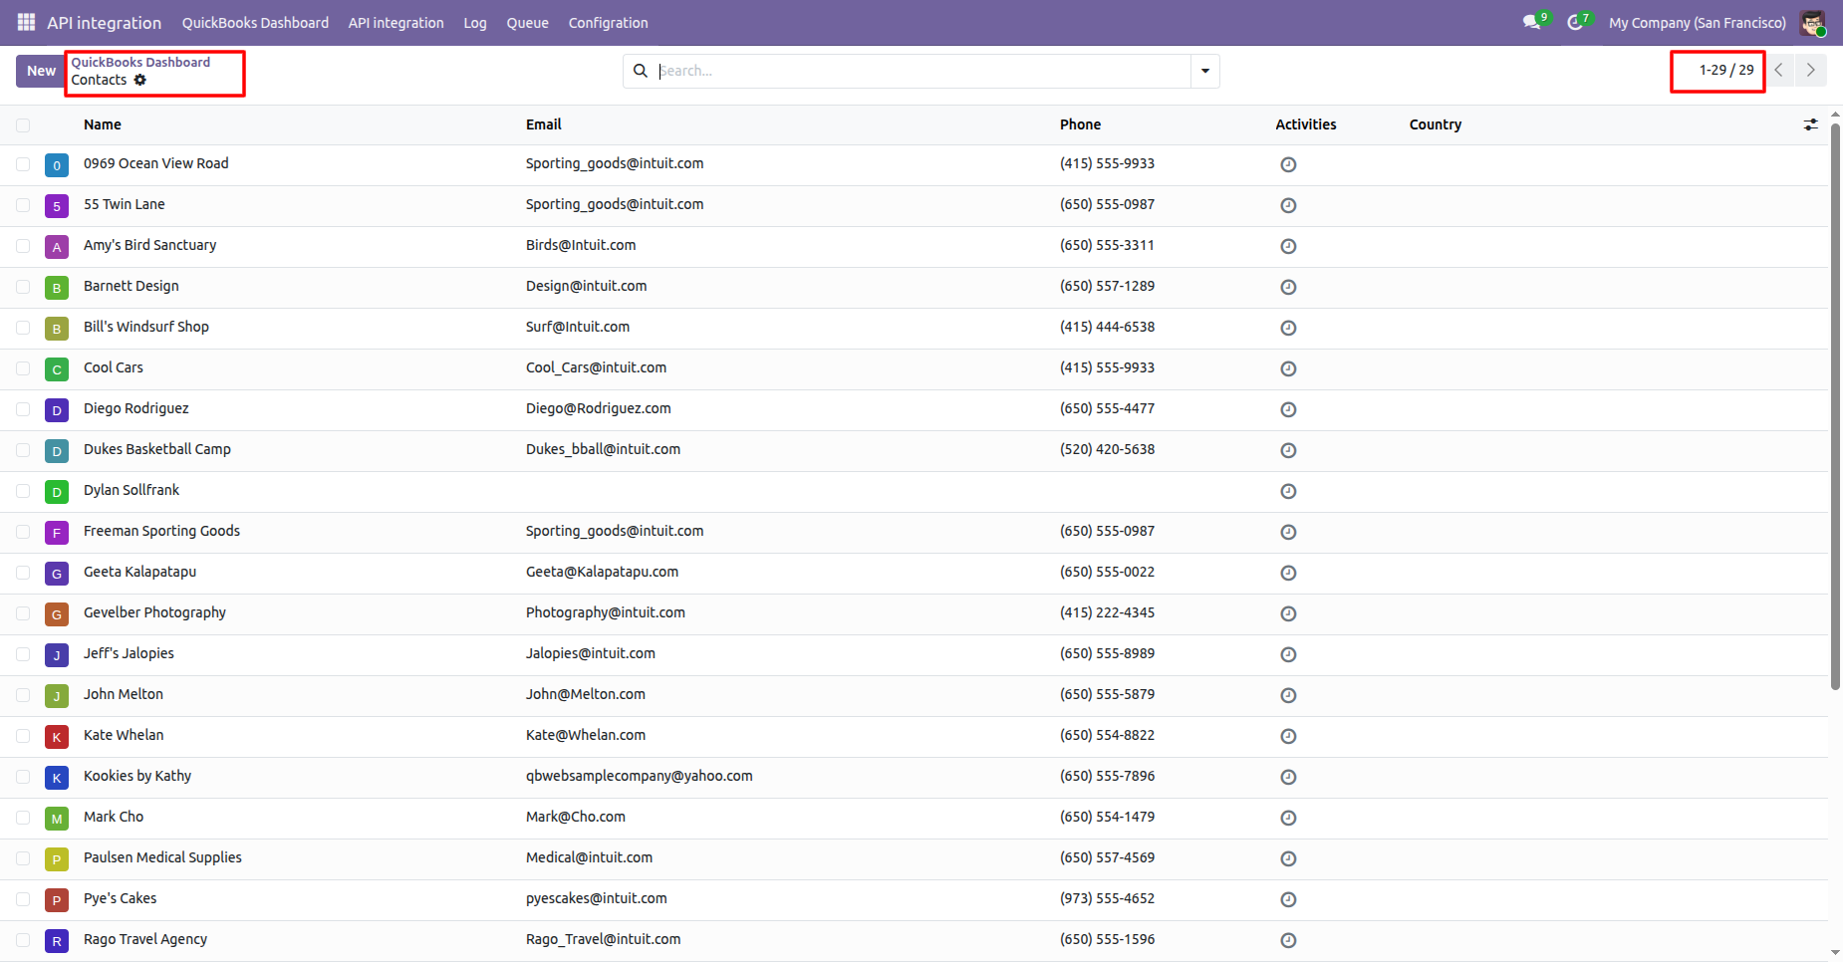Check the Bill's Windsurf Shop row

click(23, 328)
